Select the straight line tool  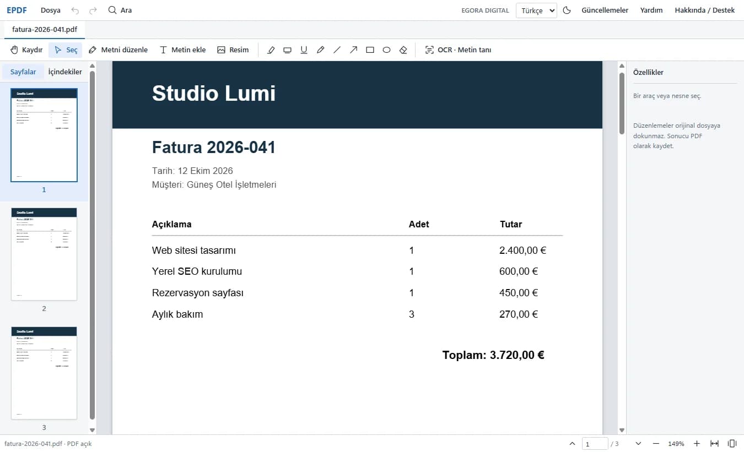pos(337,50)
